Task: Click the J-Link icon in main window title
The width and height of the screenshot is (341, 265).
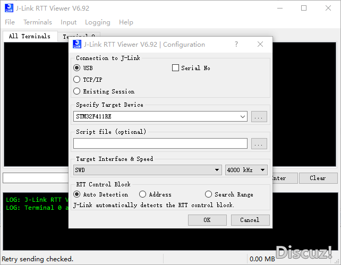Action: 9,8
